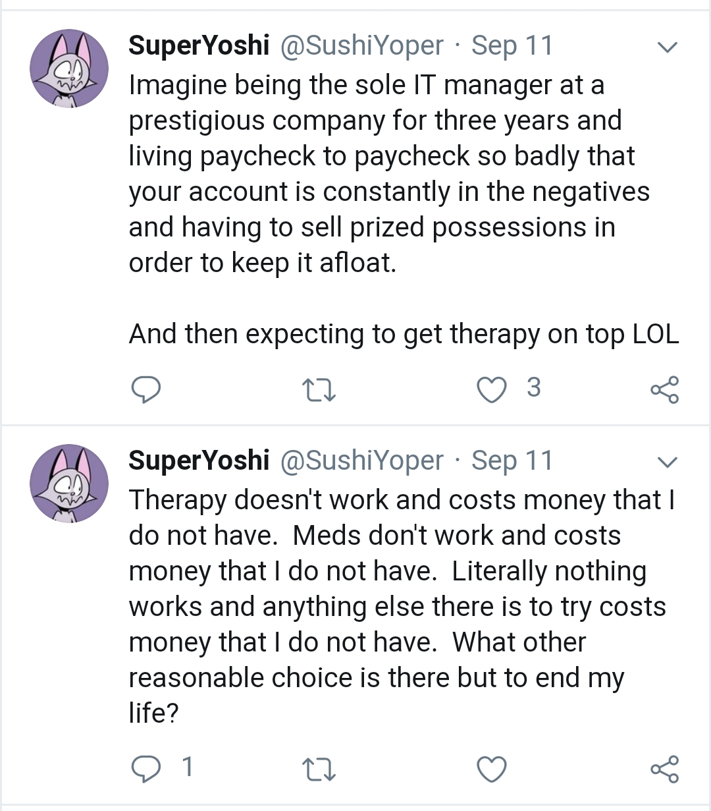This screenshot has height=811, width=711.
Task: Open SuperYoshi avatar on first tweet
Action: (69, 69)
